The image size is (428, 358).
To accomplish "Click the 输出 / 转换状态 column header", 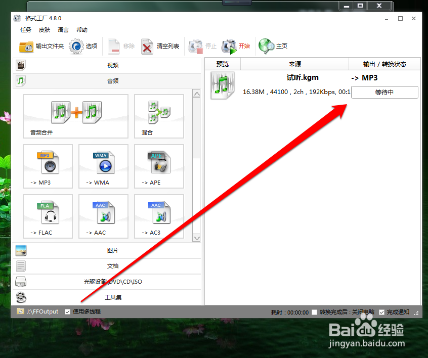I will pos(384,64).
